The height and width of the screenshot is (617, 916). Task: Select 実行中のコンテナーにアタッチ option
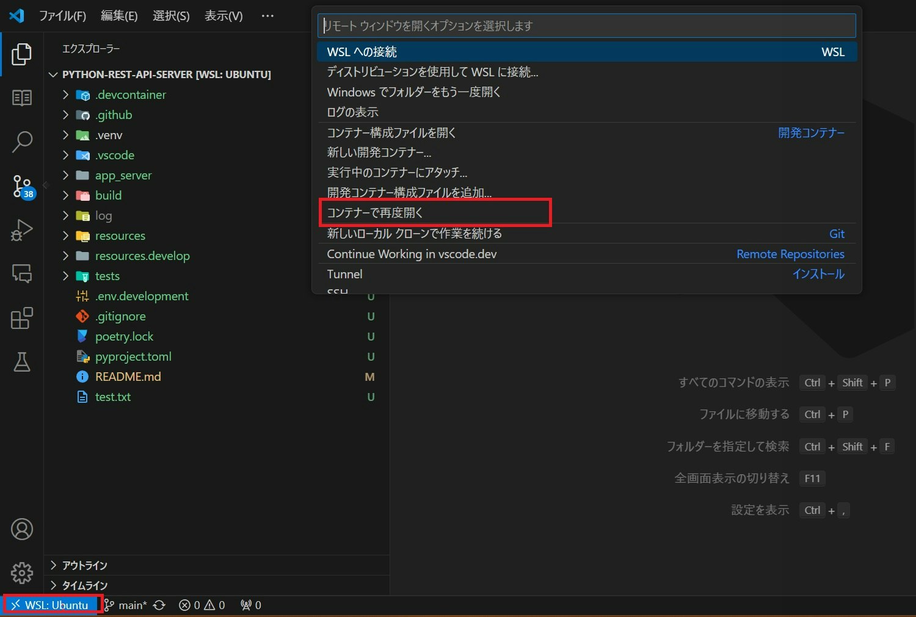(587, 173)
